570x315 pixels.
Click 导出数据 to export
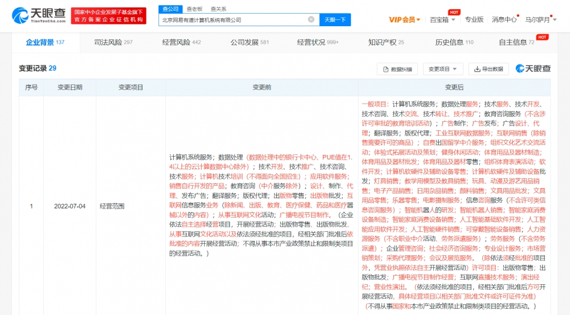point(488,69)
